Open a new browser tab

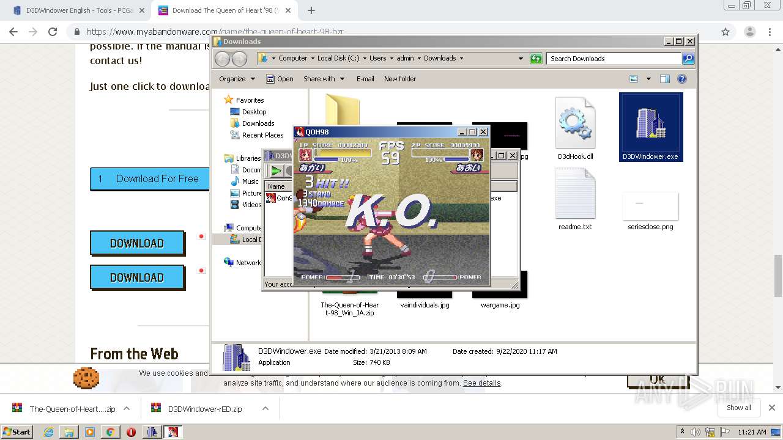pos(311,10)
